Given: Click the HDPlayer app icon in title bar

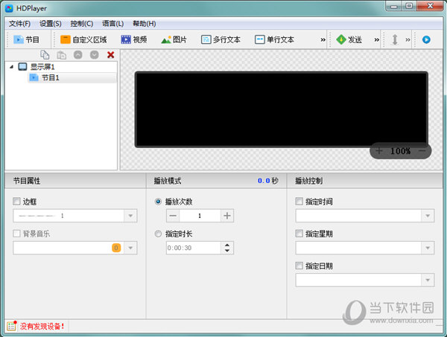Looking at the screenshot, I should click(x=9, y=8).
